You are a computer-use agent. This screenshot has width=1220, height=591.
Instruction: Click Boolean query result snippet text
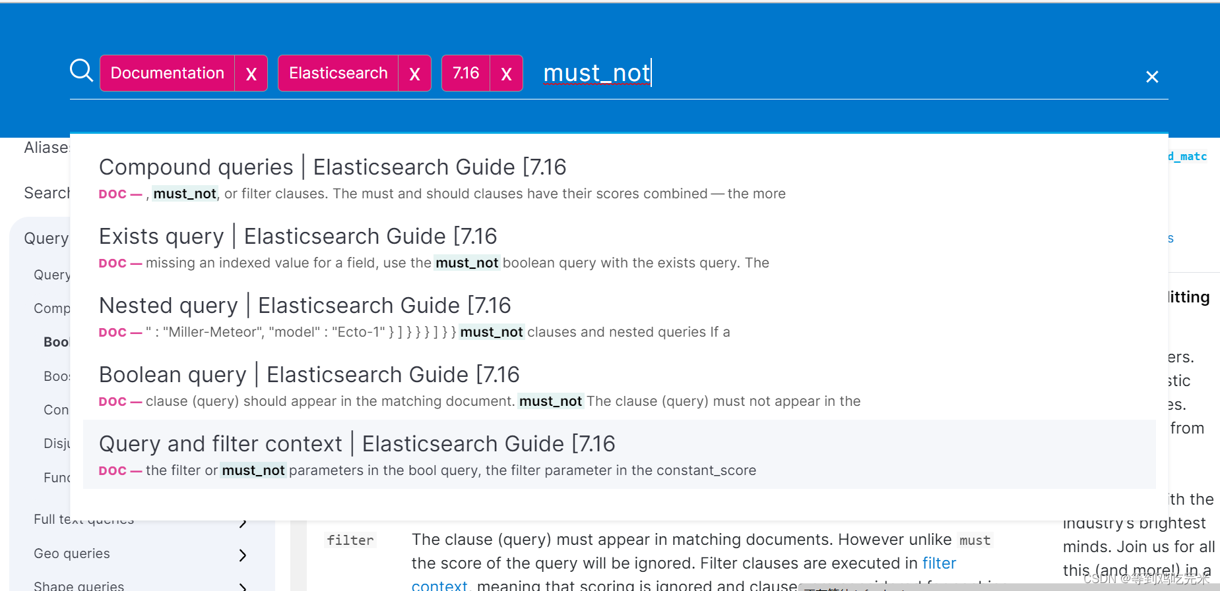tap(503, 401)
